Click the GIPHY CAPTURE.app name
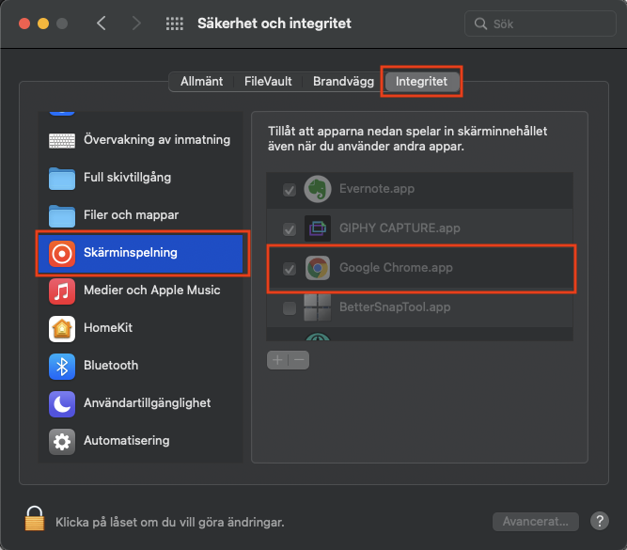 coord(400,228)
